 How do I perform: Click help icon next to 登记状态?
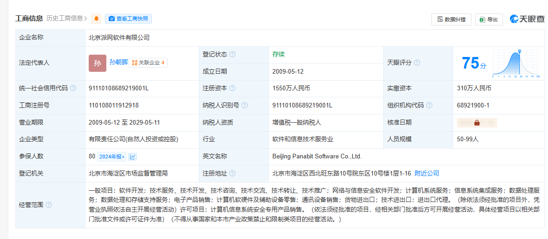coord(232,55)
